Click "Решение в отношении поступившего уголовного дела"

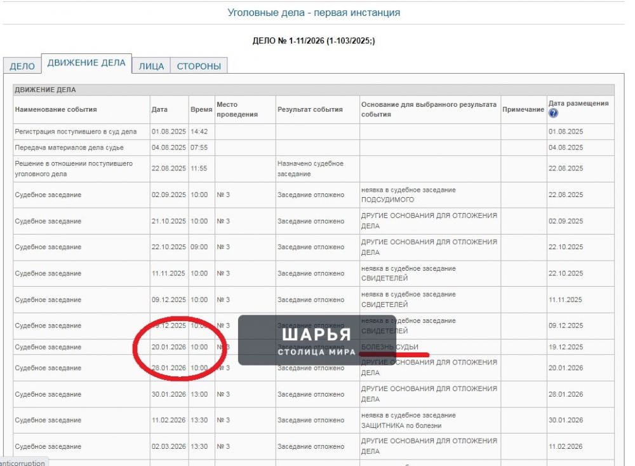point(74,168)
